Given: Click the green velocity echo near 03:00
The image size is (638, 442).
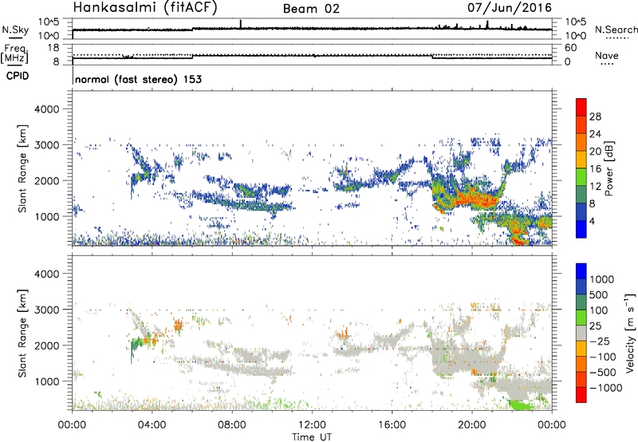Looking at the screenshot, I should point(136,345).
